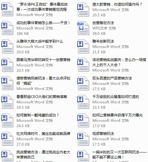Image resolution: width=148 pixels, height=162 pixels.
Task: Click icon of 千万级别的众筹是如何打造的
Action: [x=83, y=102]
